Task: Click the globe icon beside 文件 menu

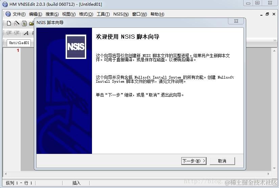Action: [x=8, y=14]
